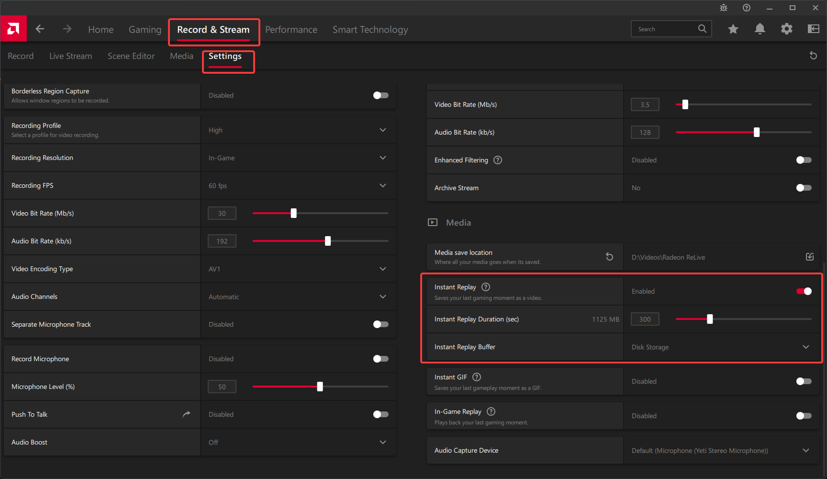Click the Search input field
The height and width of the screenshot is (479, 827).
(x=665, y=29)
